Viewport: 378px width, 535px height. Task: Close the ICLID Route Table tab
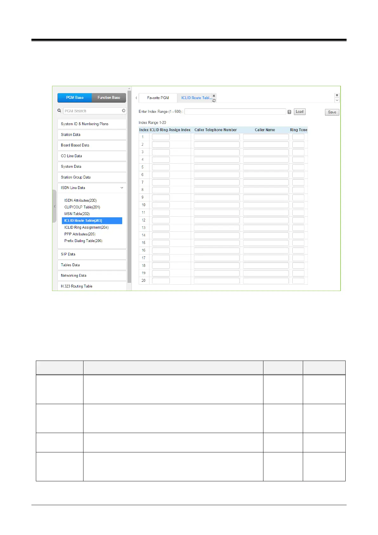point(214,96)
